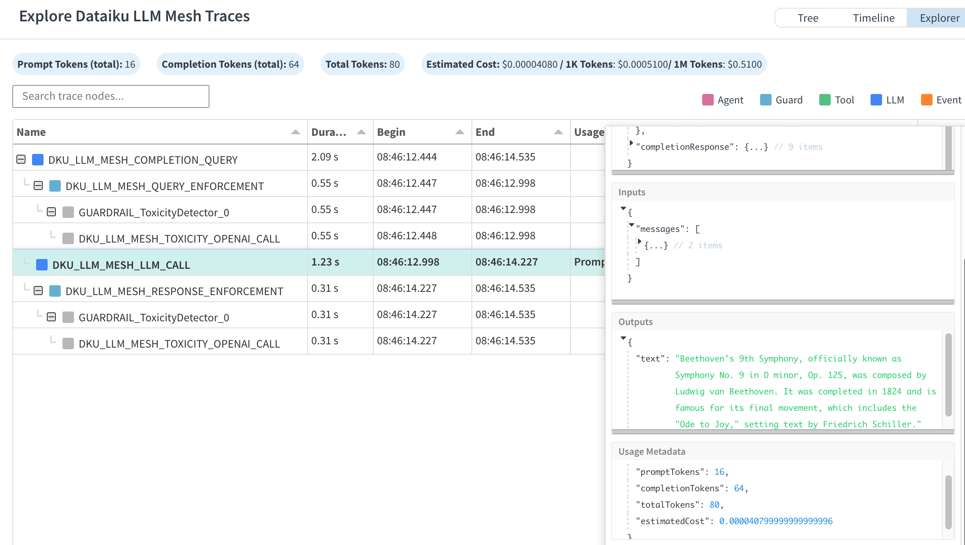Select last DKU_LLM_MESH_TOXICITY_OPENAI_CALL row name
Image resolution: width=965 pixels, height=545 pixels.
tap(179, 343)
